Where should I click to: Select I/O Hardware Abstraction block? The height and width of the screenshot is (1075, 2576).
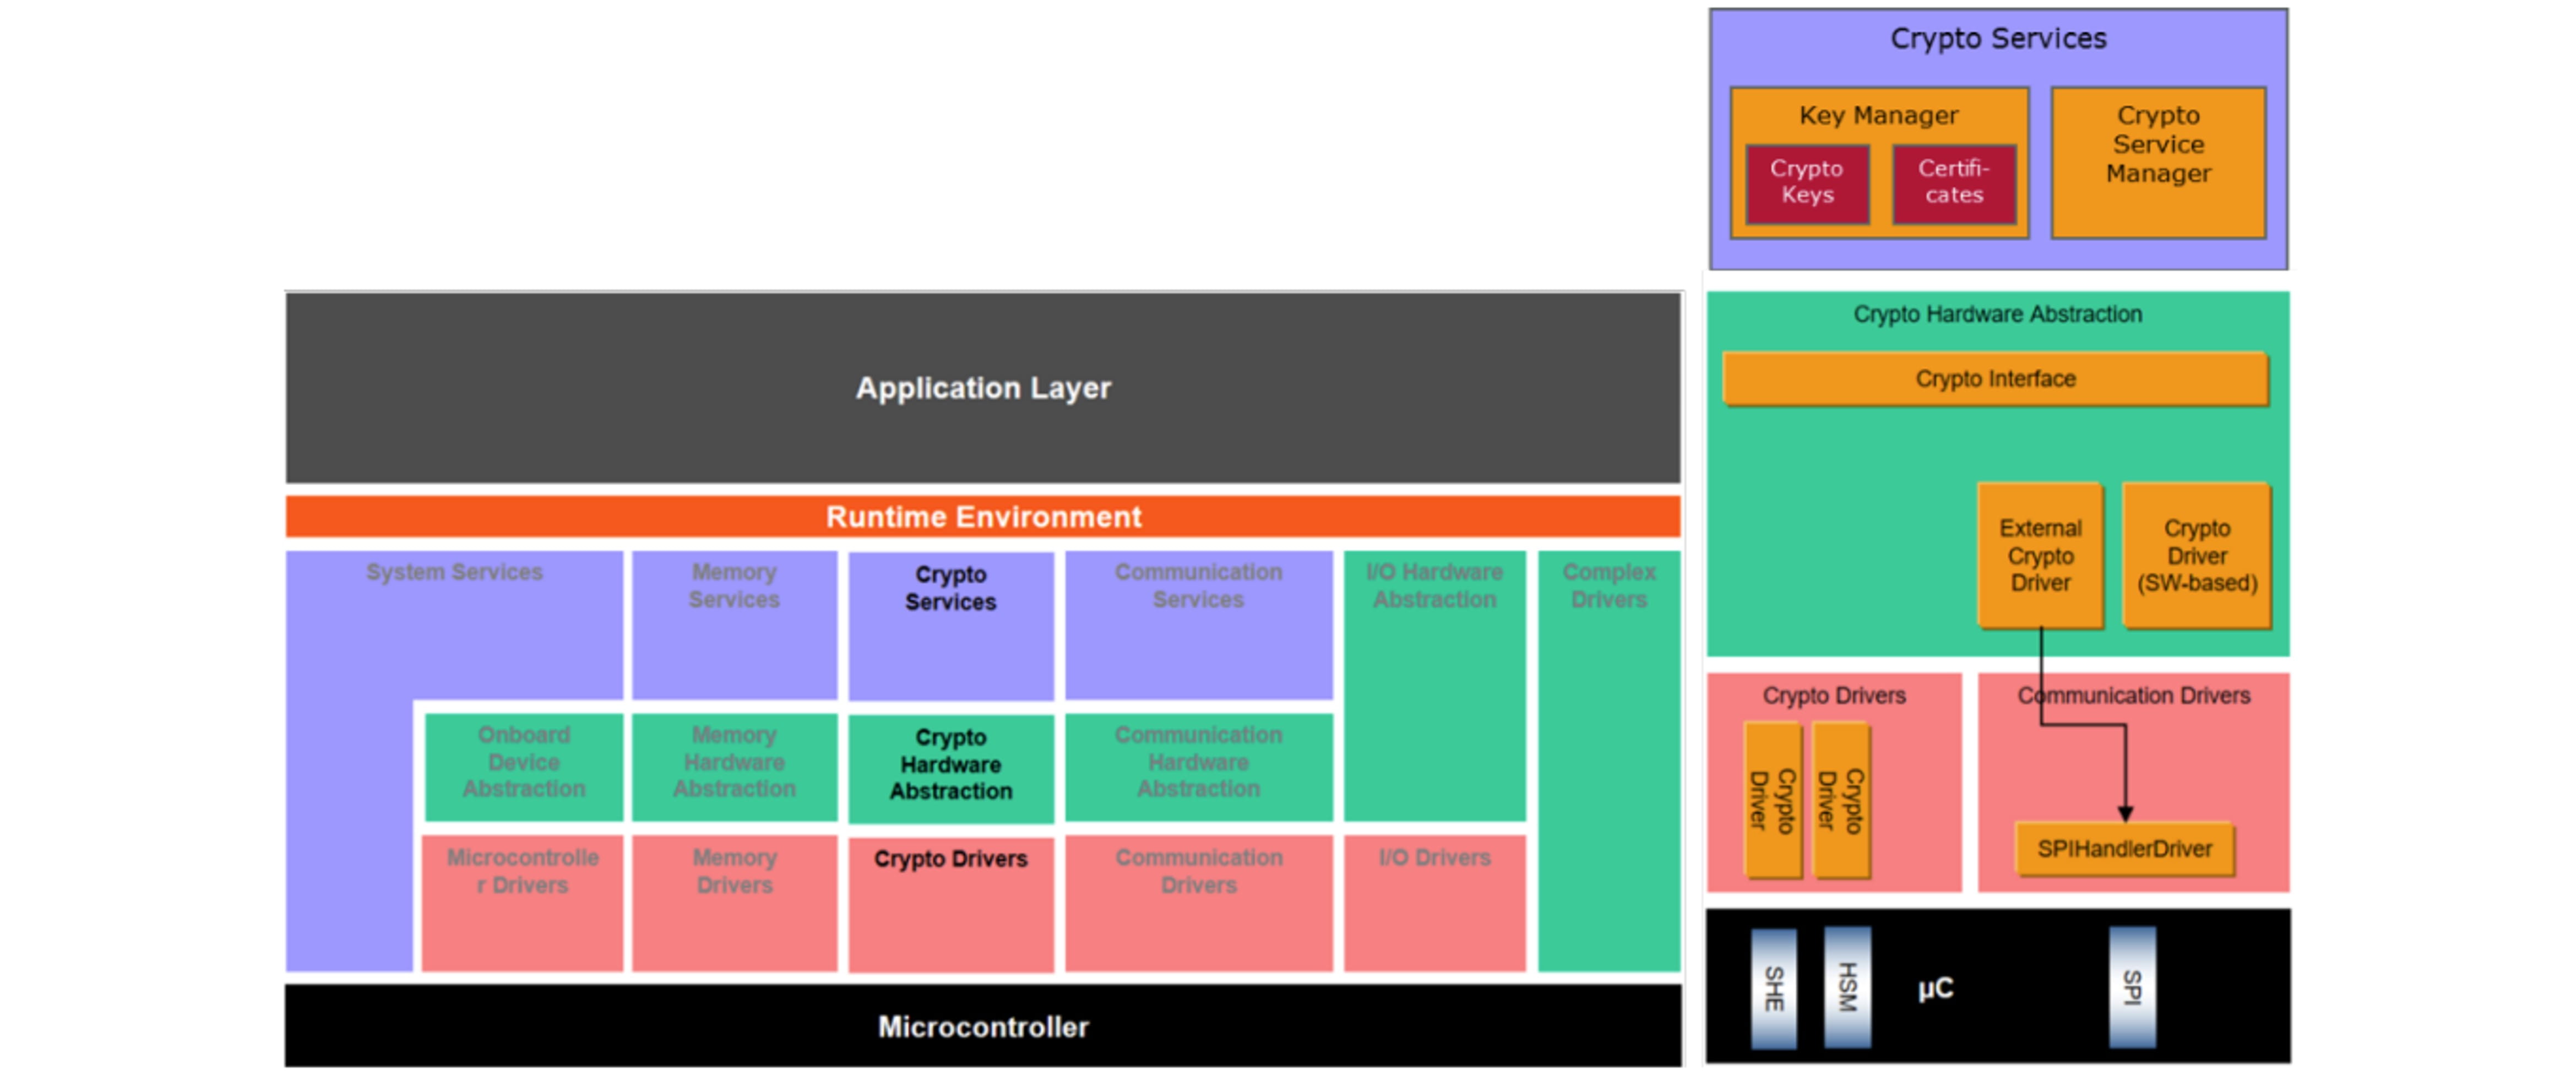1434,686
